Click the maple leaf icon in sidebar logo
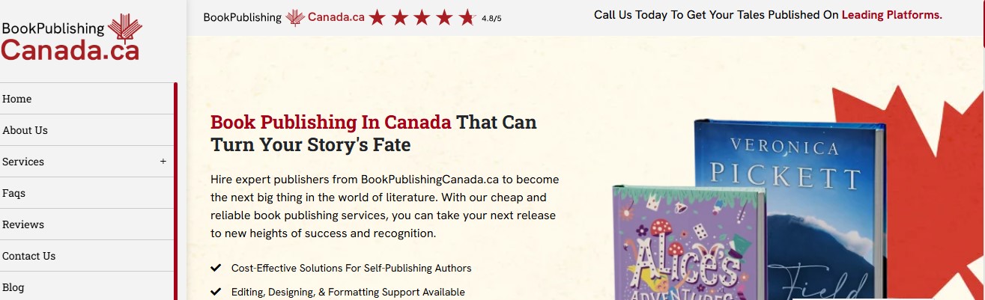 [x=124, y=28]
